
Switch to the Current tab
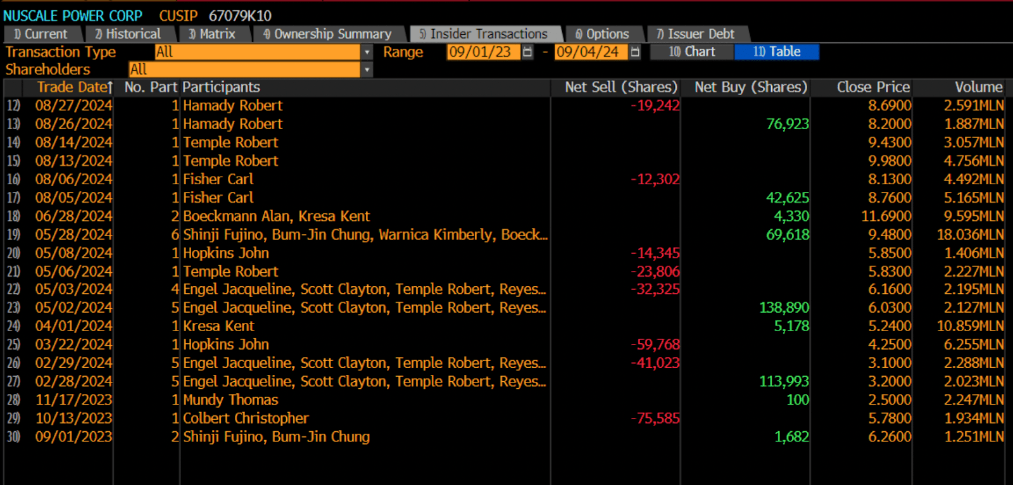41,34
